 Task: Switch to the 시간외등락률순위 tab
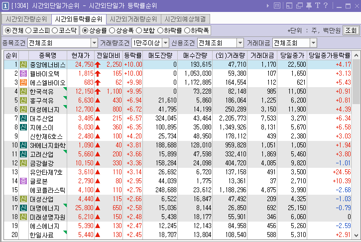(x=79, y=19)
